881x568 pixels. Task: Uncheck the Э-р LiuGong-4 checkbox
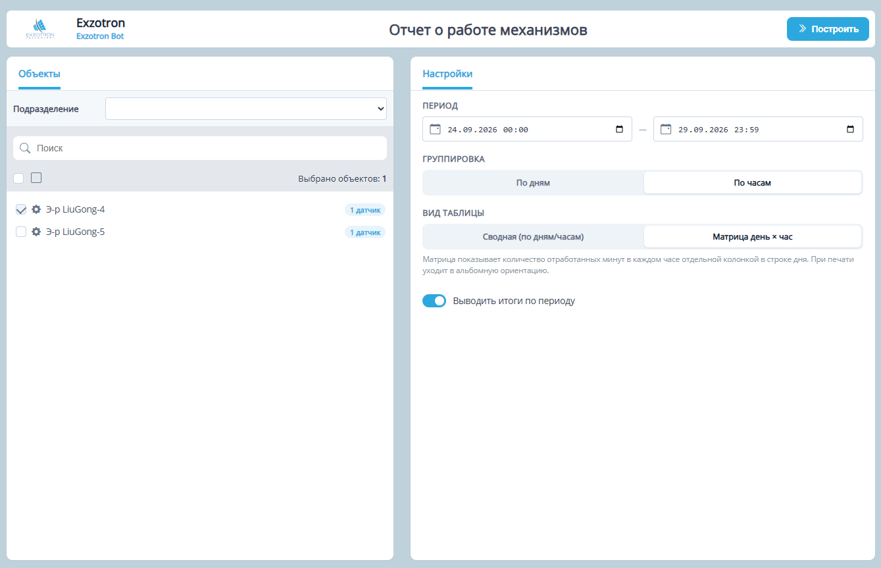point(21,210)
